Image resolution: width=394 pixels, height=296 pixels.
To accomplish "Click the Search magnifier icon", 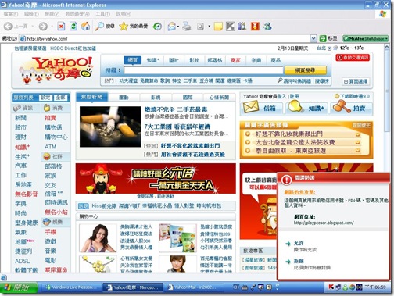I will pos(99,26).
